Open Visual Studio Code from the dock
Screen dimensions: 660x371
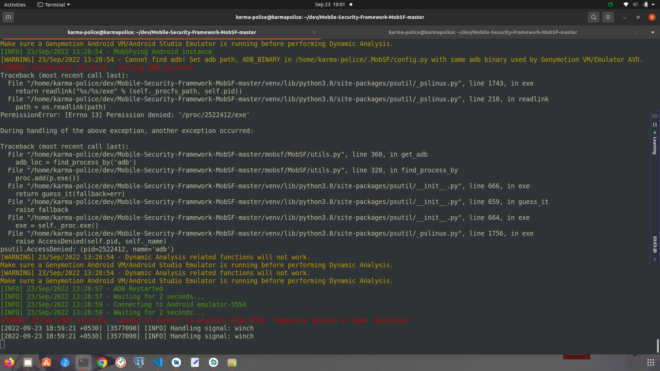click(x=158, y=363)
